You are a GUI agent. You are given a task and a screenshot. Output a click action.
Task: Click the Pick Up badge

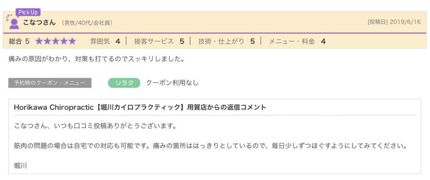28,12
